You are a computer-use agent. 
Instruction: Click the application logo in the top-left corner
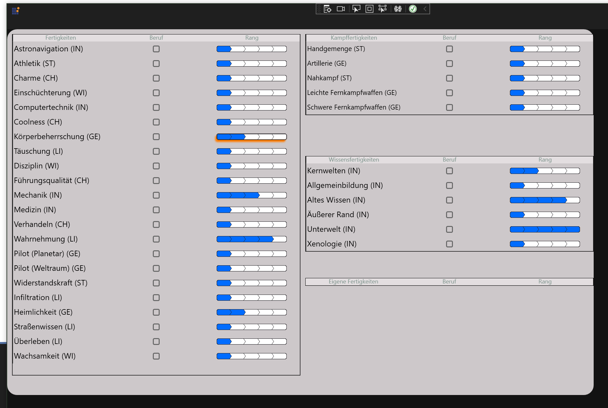16,11
